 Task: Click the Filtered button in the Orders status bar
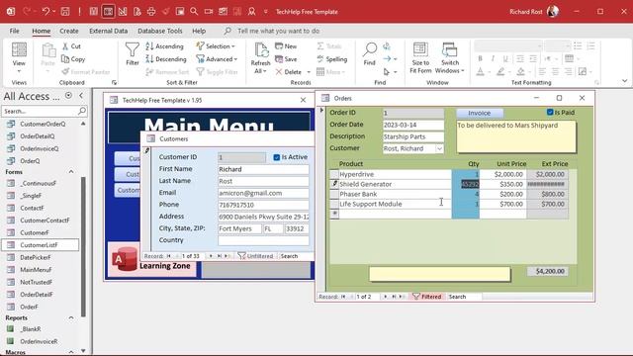pos(427,297)
